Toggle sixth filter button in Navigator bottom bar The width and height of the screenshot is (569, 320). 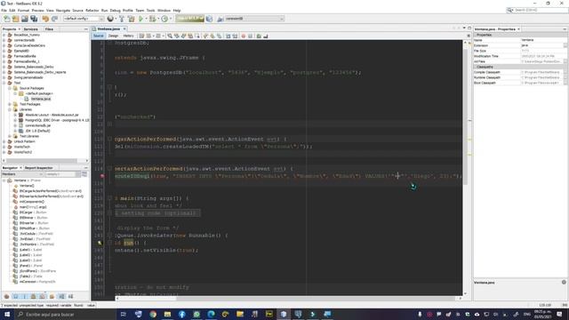(x=52, y=296)
